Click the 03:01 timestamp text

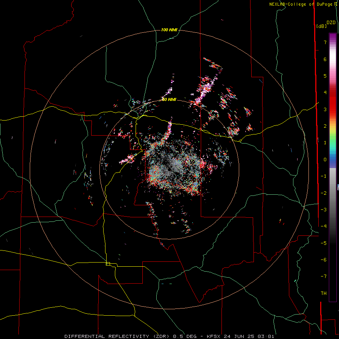[x=266, y=336]
